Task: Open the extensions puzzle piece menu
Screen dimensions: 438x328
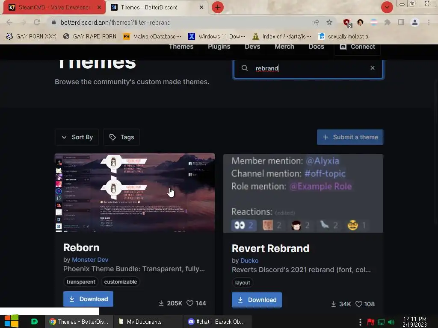Action: pyautogui.click(x=388, y=22)
